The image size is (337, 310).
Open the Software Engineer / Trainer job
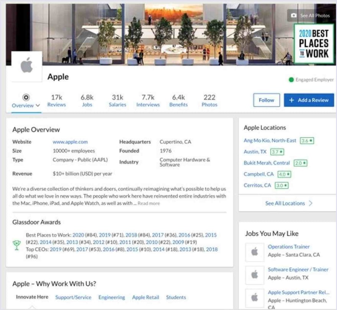298,269
